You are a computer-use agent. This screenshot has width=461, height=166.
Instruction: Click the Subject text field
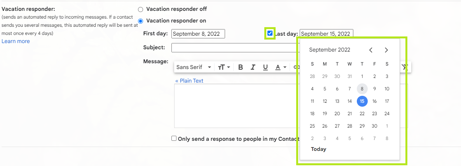[235, 48]
